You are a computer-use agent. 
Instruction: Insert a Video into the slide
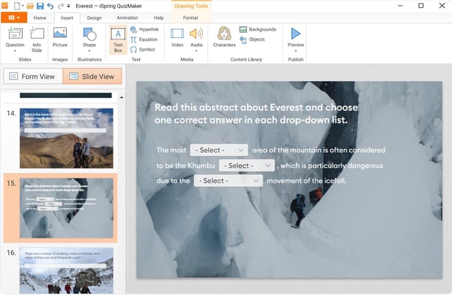(177, 37)
